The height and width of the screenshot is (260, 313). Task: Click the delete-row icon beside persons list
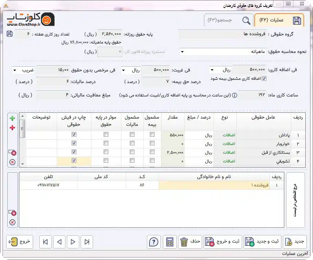pyautogui.click(x=12, y=213)
